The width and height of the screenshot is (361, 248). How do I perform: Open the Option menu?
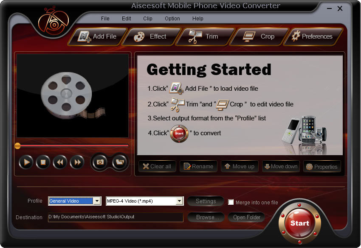pos(172,19)
